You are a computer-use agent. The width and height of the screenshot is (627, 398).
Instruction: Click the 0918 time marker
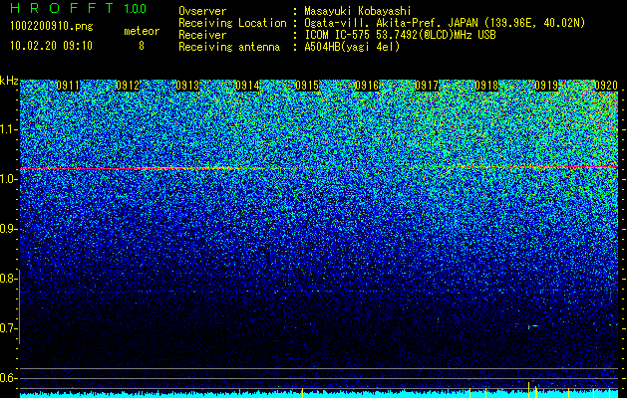pos(486,86)
